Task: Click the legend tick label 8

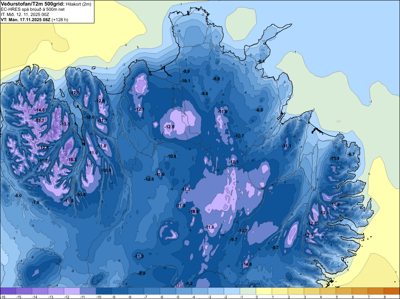Action: (x=385, y=297)
